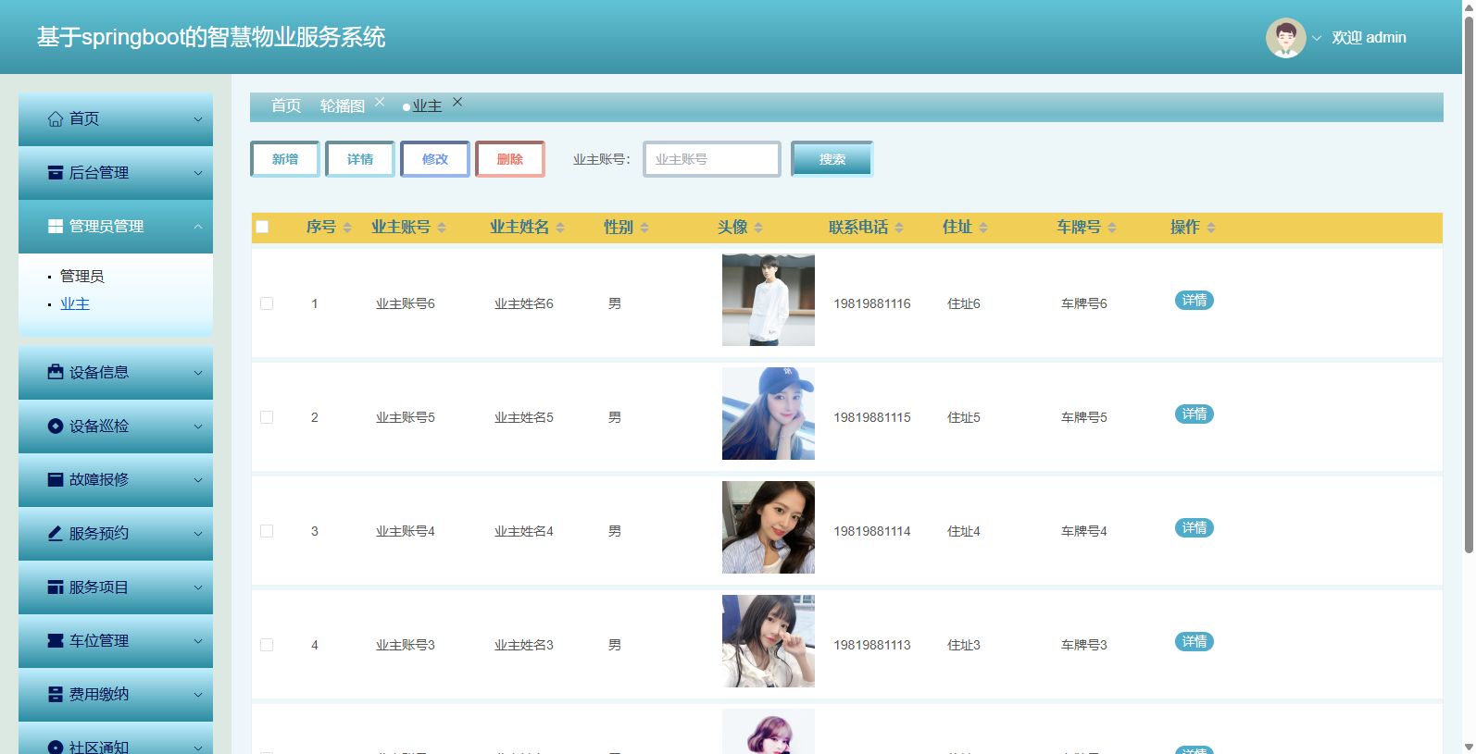Check the row for 业主账号5
Image resolution: width=1476 pixels, height=754 pixels.
(267, 417)
